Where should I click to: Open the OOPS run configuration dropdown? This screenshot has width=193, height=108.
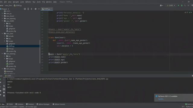click(x=171, y=5)
